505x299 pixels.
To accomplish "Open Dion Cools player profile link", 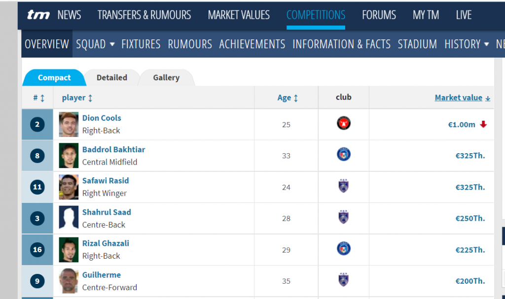I will click(102, 118).
